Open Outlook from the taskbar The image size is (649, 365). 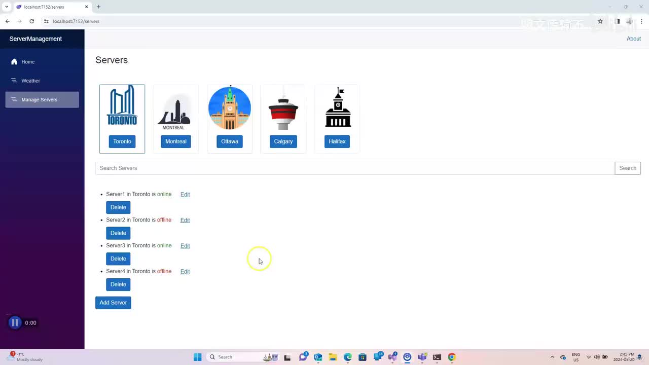tap(318, 357)
